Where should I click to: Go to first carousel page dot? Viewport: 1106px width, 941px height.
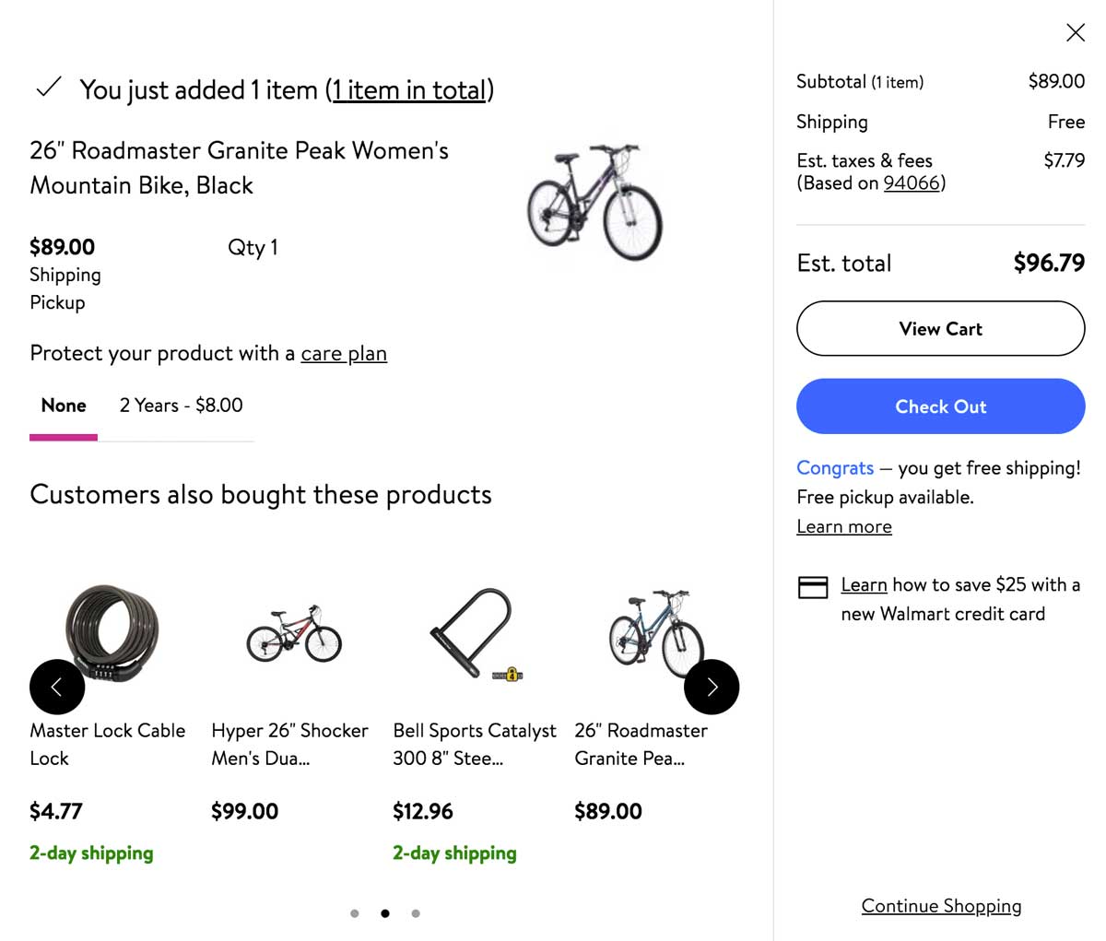pyautogui.click(x=355, y=913)
